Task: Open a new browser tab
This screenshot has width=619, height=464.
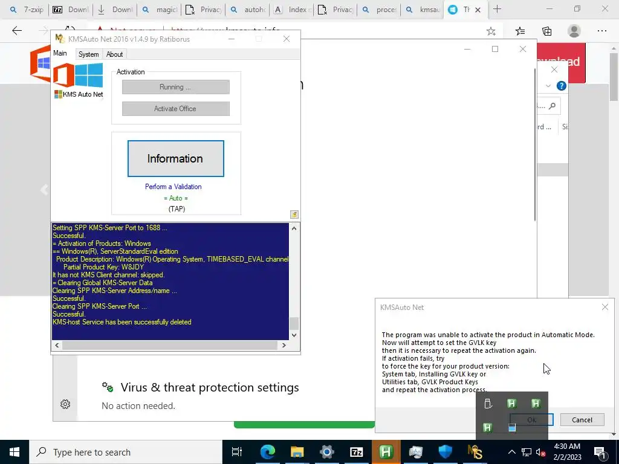Action: point(497,9)
